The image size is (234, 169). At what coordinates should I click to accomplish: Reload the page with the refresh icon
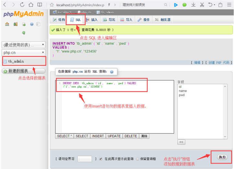click(22, 5)
